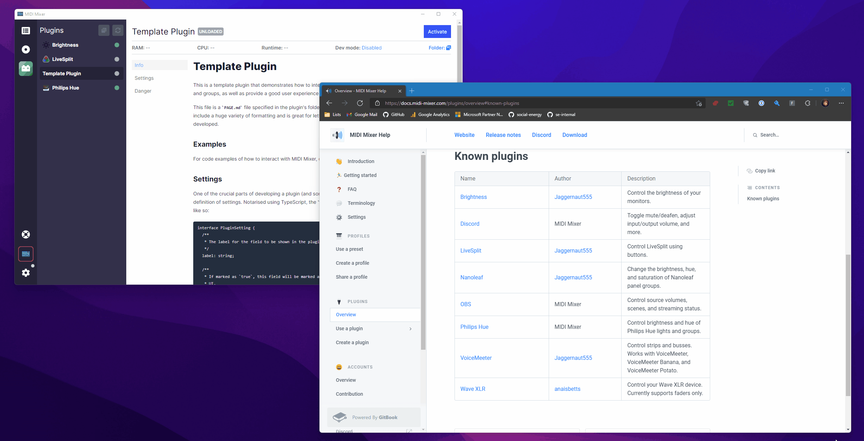Click the Powered By GitBook badge
This screenshot has height=441, width=864.
(374, 417)
